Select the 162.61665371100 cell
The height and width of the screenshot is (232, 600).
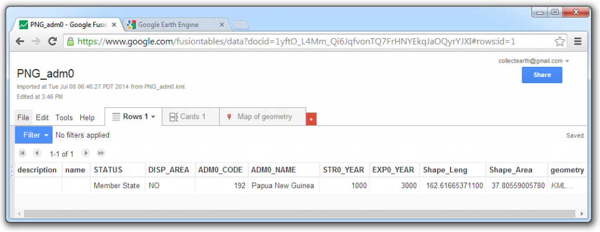click(x=453, y=186)
